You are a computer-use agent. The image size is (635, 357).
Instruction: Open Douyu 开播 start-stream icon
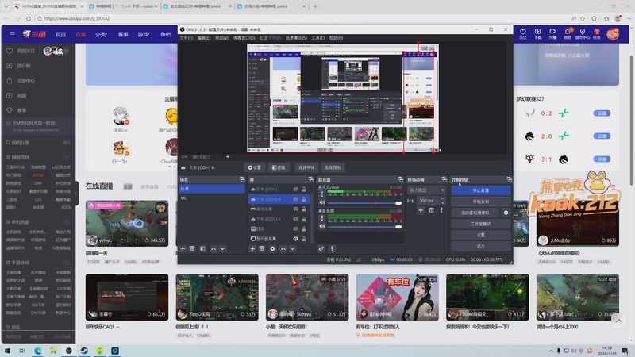pos(552,33)
